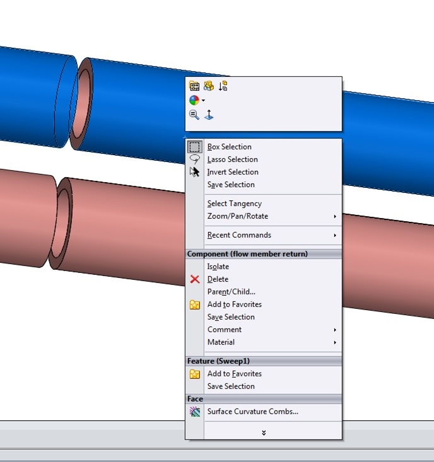434x462 pixels.
Task: Click the Surface Curvature Combs icon
Action: click(194, 412)
